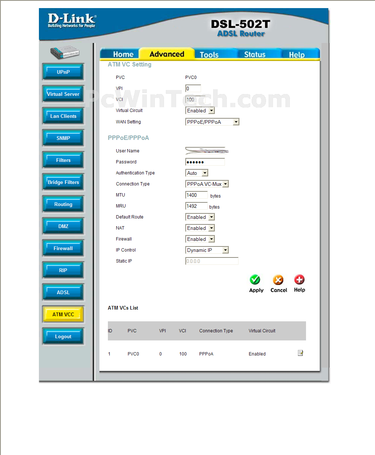Click the red Help plus icon
The image size is (375, 455).
[x=299, y=279]
